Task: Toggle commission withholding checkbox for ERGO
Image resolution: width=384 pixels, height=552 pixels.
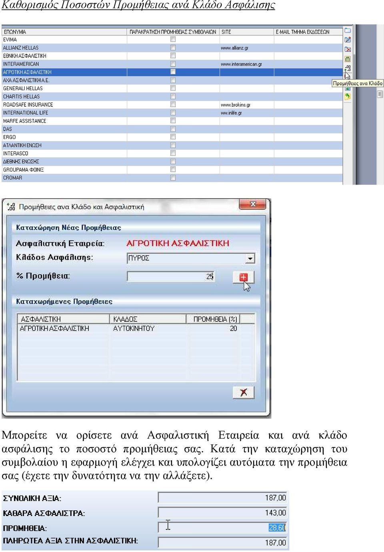Action: 173,137
